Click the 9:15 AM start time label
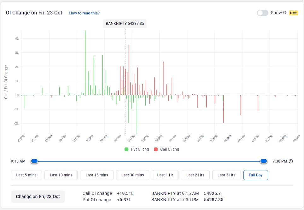This screenshot has height=210, width=304. coord(18,161)
